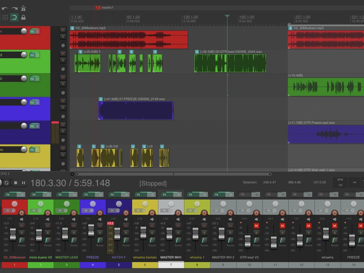
Task: Click volume fader on GTR lead V3 channel
Action: point(248,241)
